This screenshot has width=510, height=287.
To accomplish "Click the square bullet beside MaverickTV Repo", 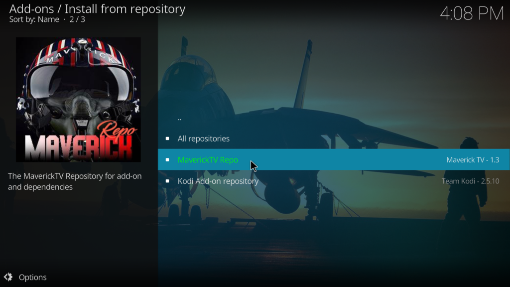I will click(x=167, y=160).
